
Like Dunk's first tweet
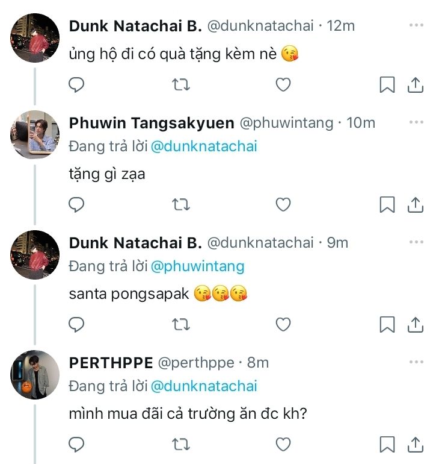tap(283, 86)
